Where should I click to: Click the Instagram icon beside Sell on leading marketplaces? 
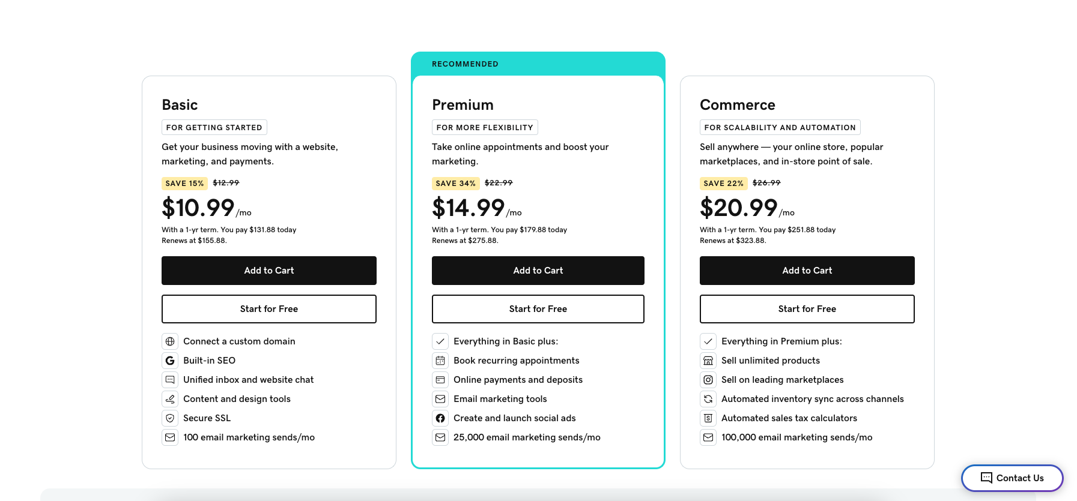click(708, 379)
